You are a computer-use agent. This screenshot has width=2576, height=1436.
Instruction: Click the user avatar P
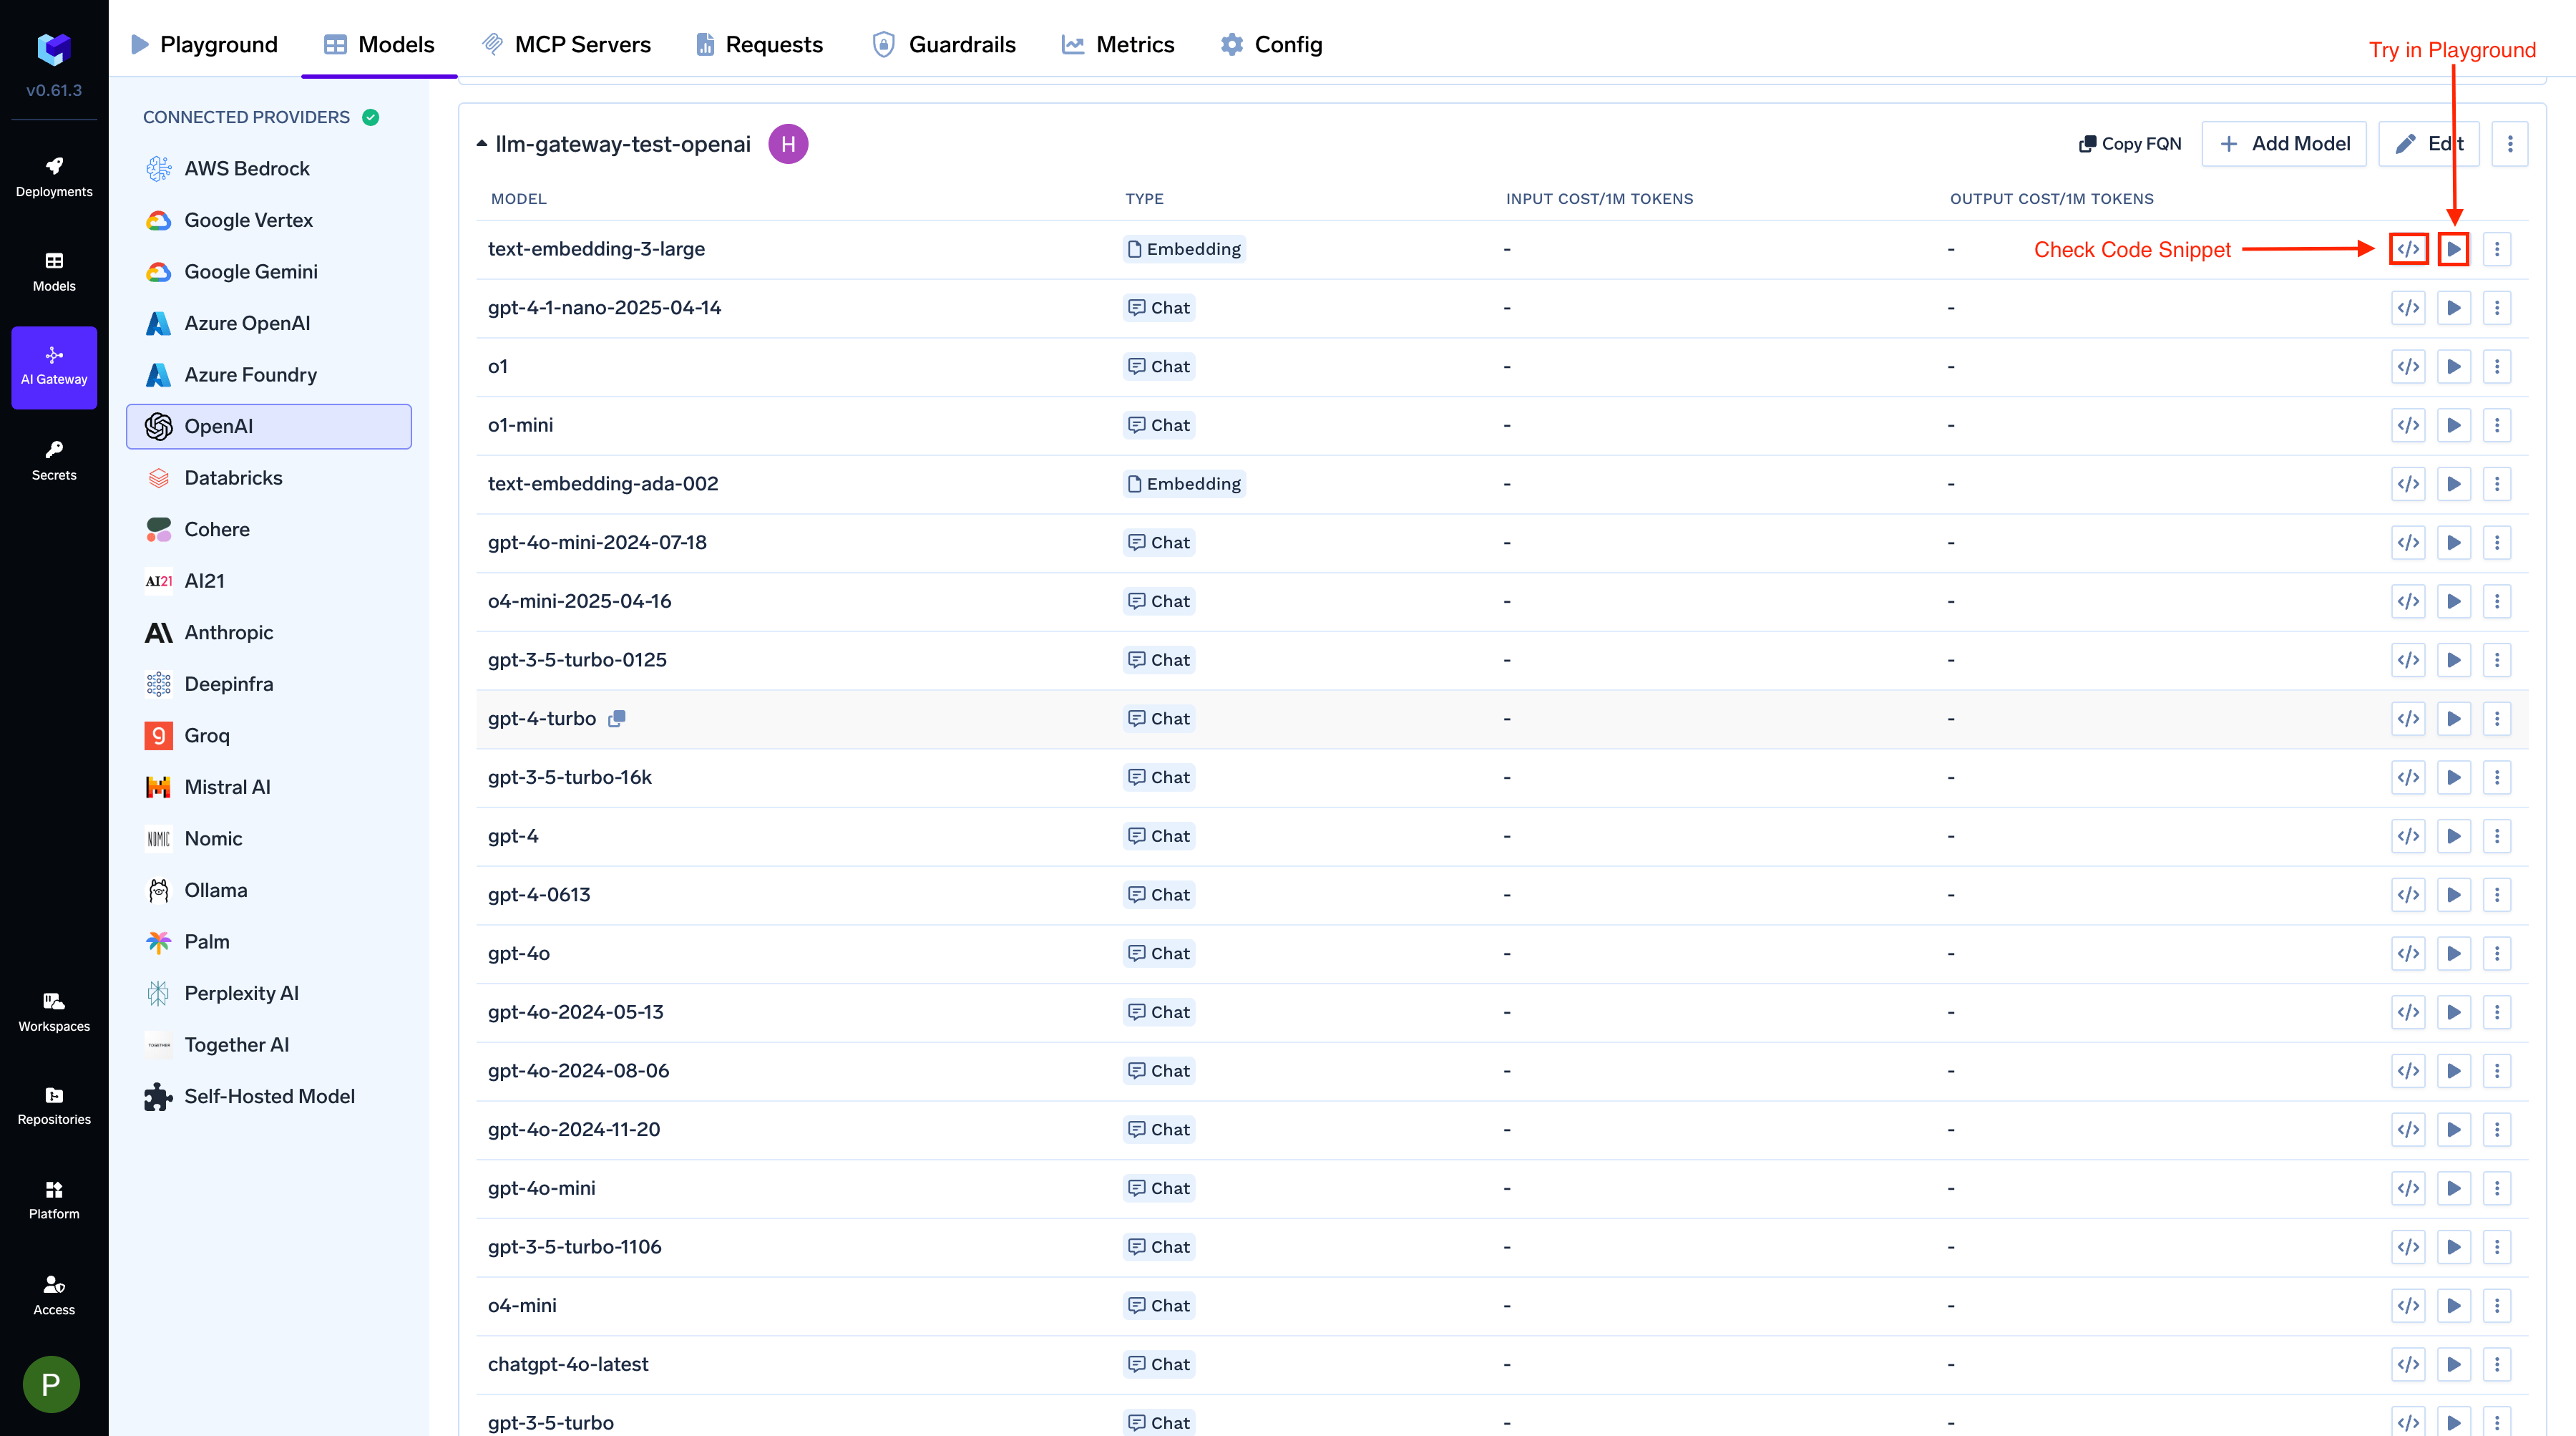coord(51,1384)
